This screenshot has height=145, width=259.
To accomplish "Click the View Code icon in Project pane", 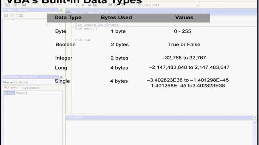I will (6, 15).
